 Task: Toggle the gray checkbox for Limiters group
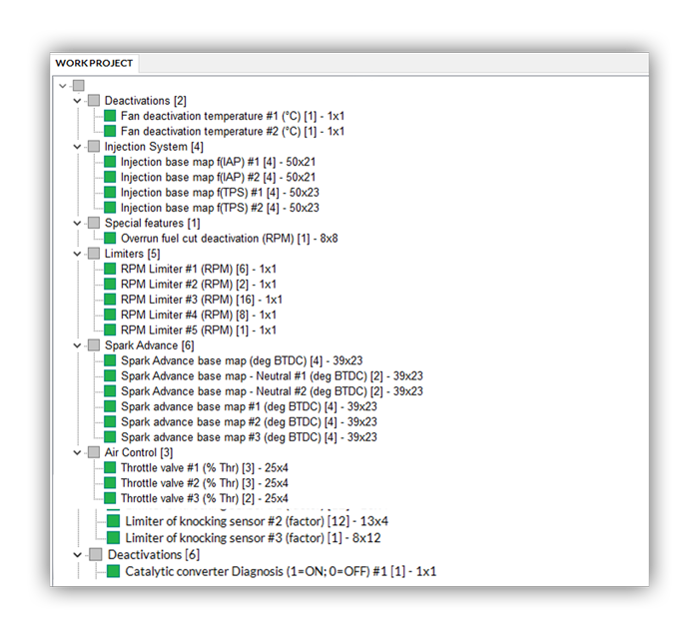[94, 254]
